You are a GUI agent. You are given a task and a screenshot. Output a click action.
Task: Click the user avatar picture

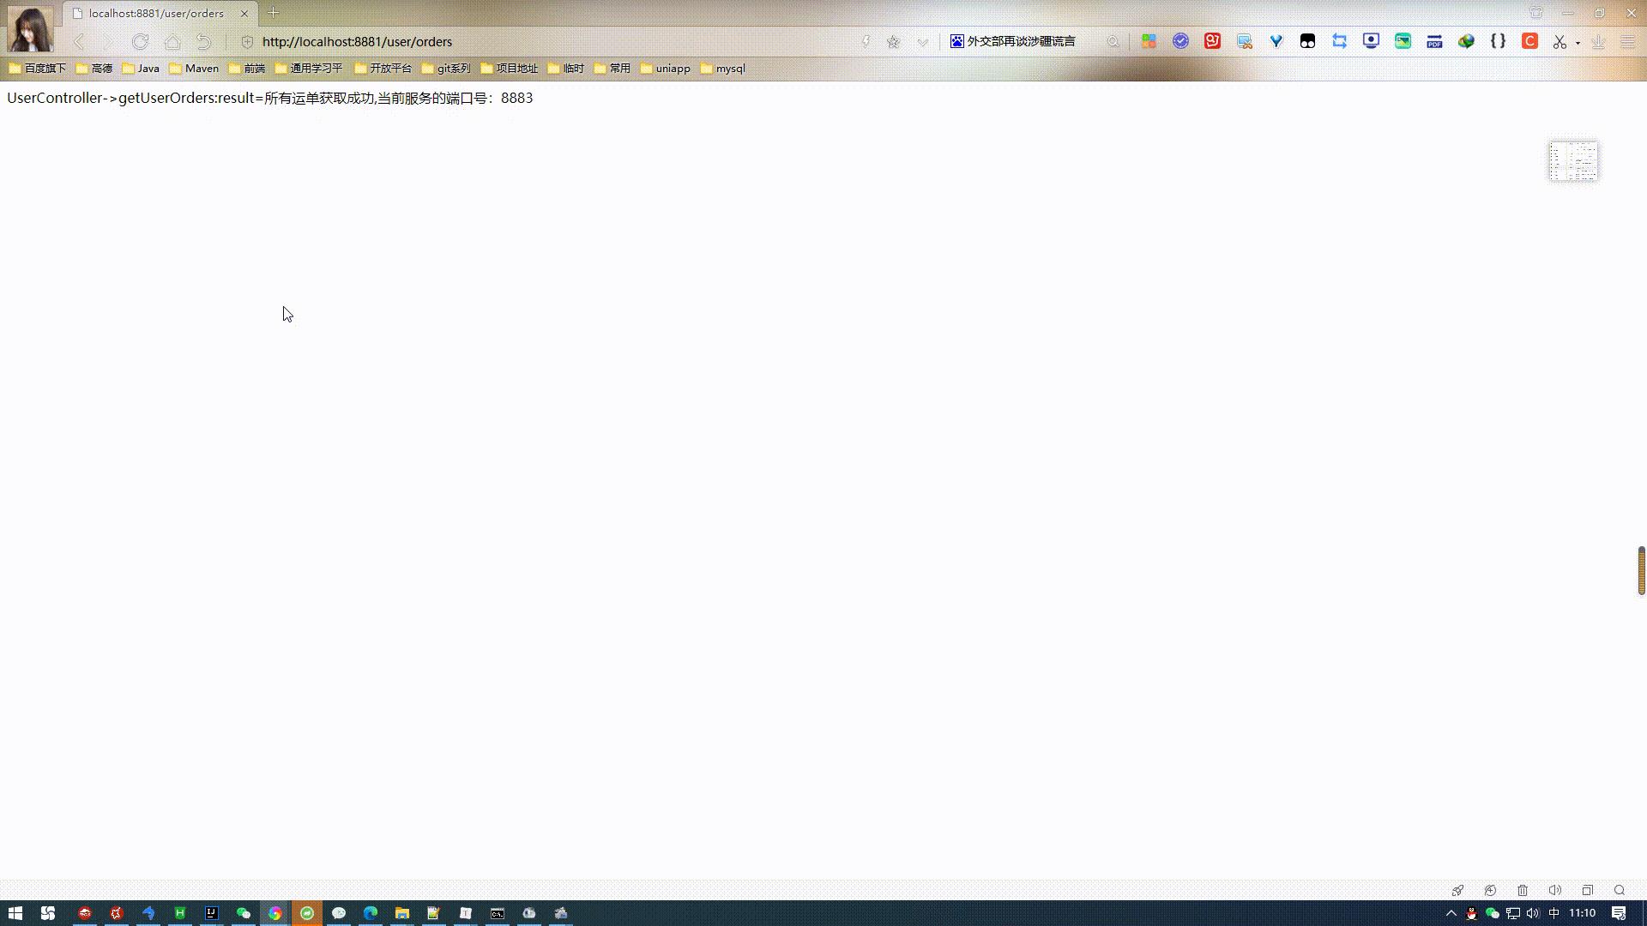click(30, 28)
